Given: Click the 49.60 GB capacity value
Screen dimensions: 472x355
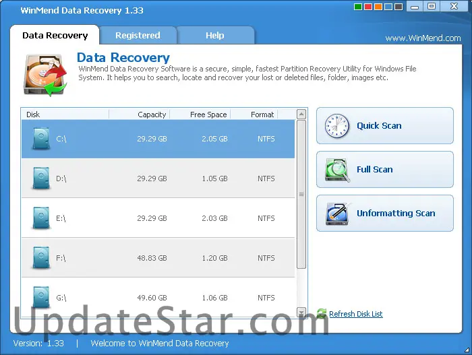Looking at the screenshot, I should [152, 298].
